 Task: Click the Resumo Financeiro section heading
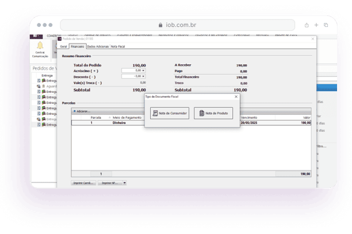[x=76, y=56]
